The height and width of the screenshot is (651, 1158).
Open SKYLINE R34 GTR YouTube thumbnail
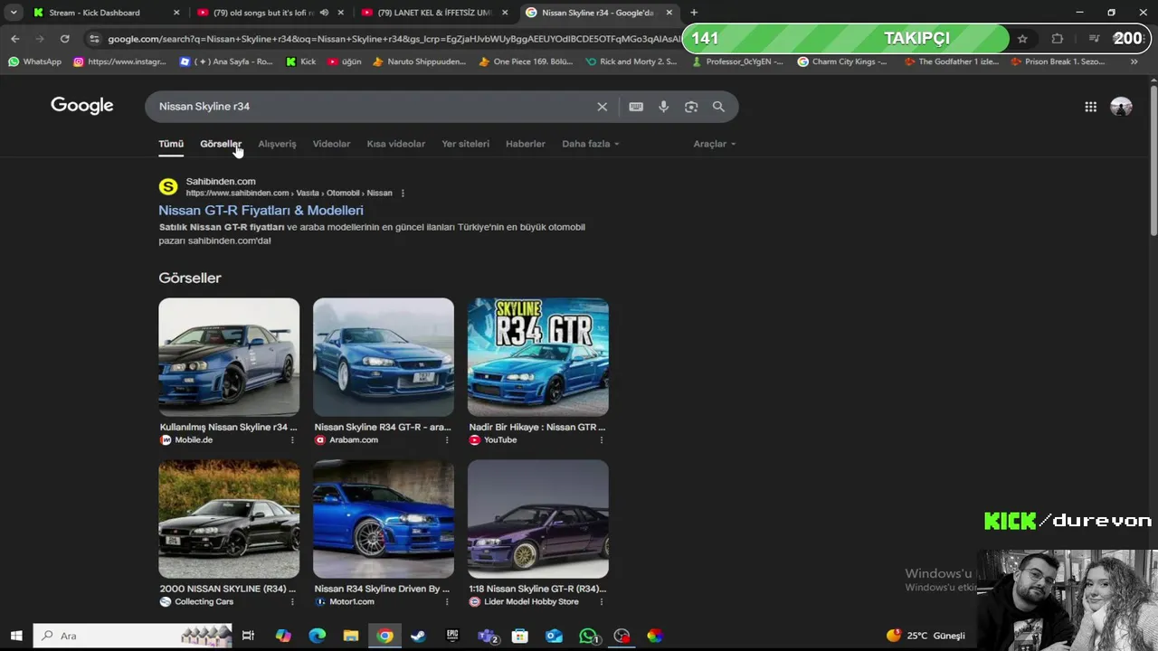[538, 357]
